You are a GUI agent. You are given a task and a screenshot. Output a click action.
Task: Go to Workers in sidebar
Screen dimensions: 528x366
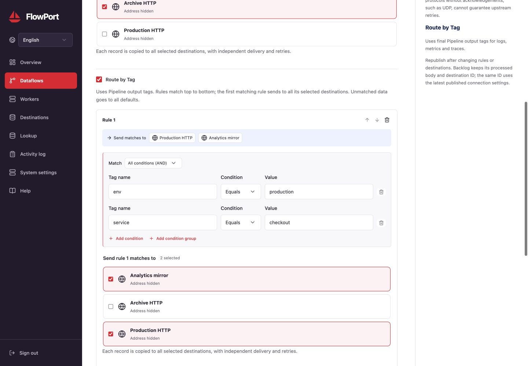coord(41,99)
